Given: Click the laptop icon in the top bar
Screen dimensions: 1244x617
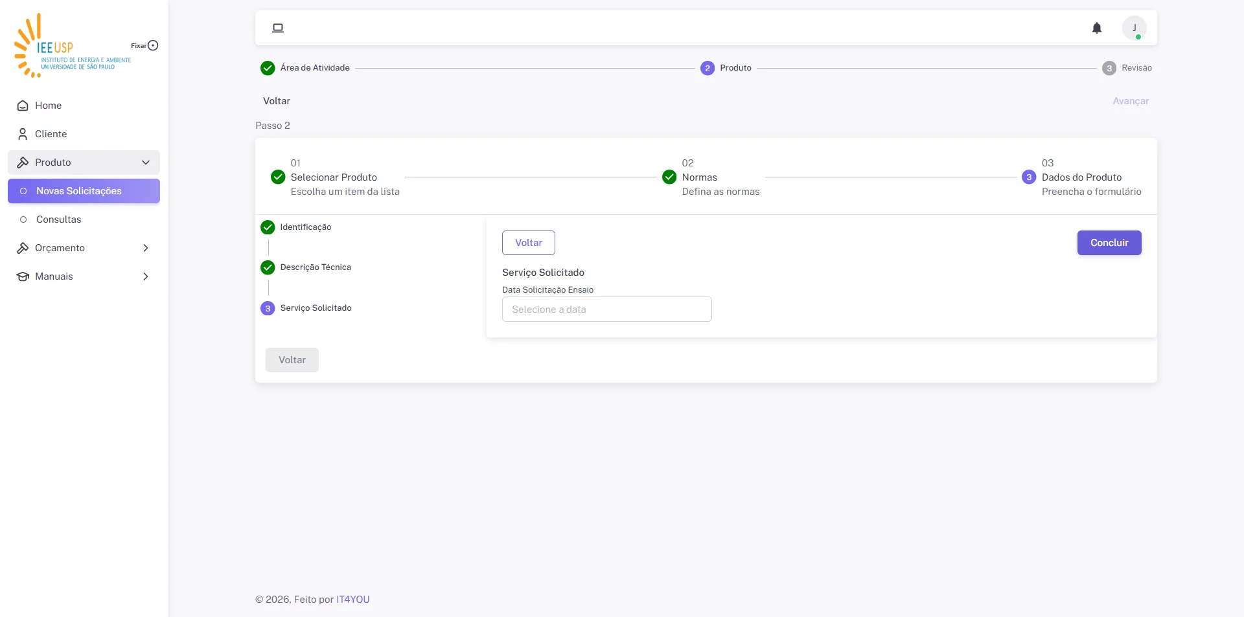Looking at the screenshot, I should [278, 28].
